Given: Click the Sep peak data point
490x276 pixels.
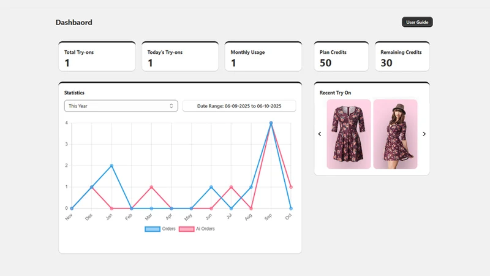Looking at the screenshot, I should point(271,123).
